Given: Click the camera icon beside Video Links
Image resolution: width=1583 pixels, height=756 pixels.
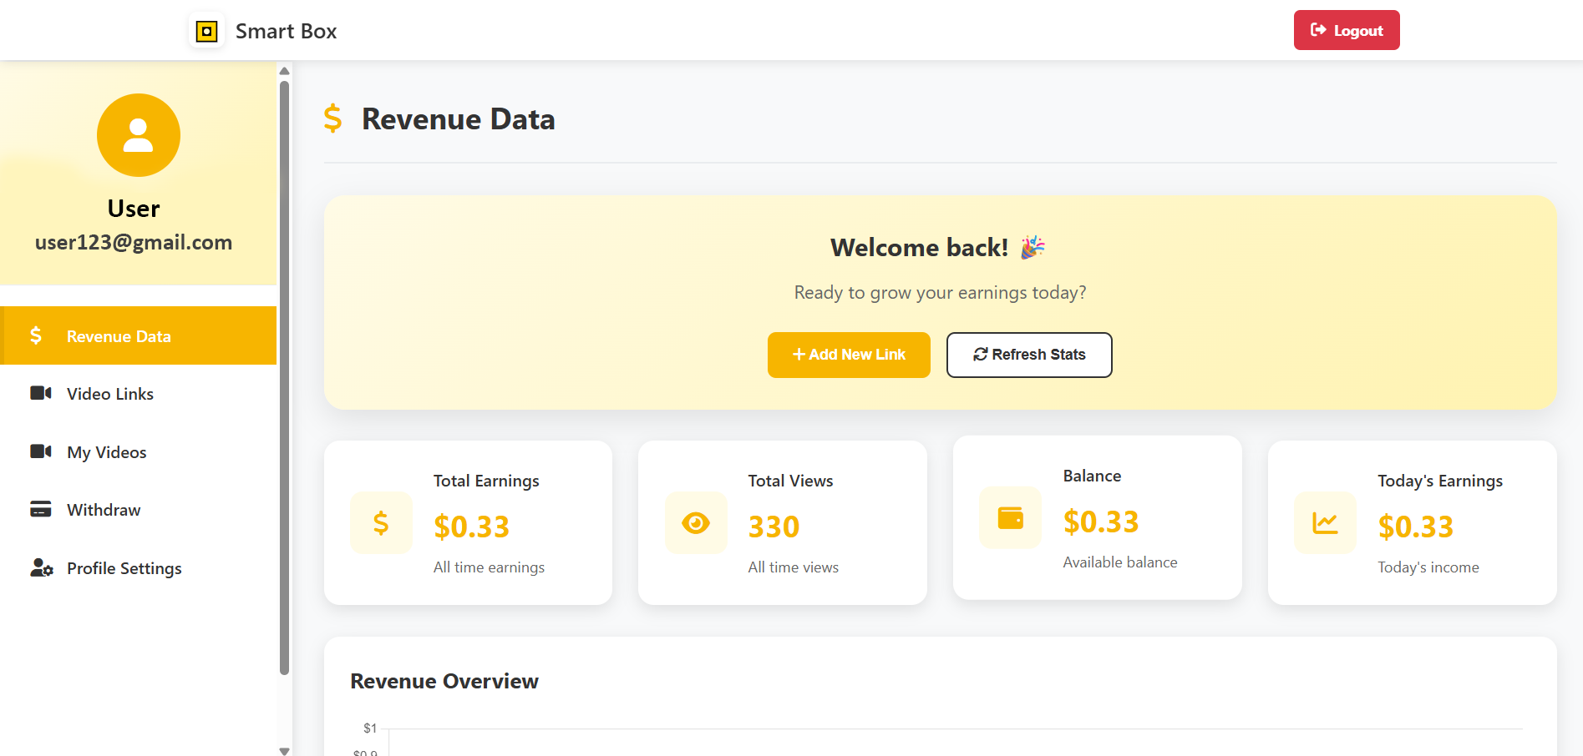Looking at the screenshot, I should (41, 393).
